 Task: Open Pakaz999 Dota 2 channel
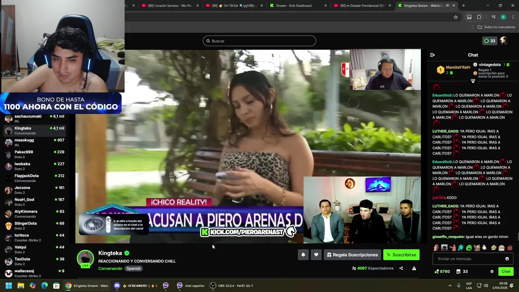tap(34, 154)
